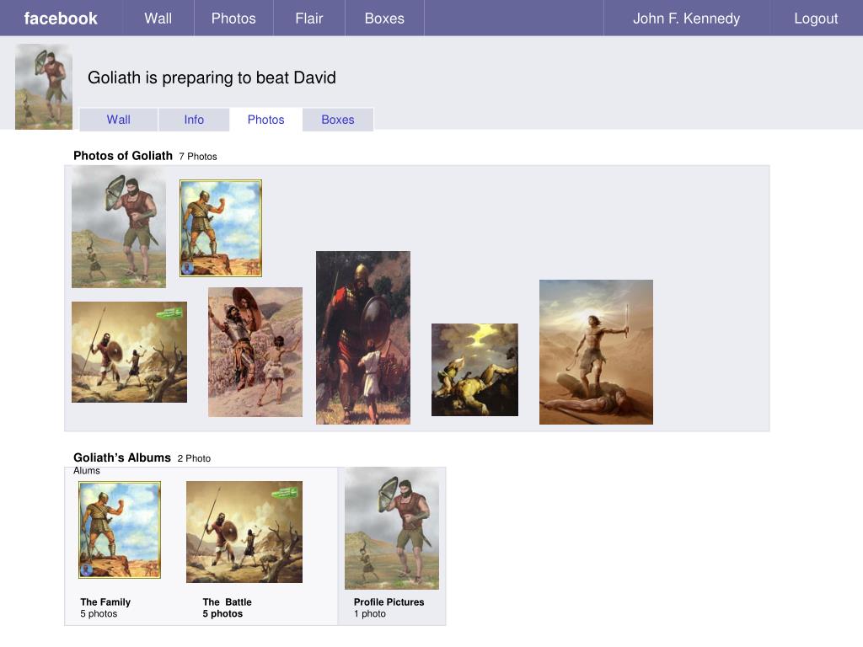This screenshot has width=863, height=647.
Task: Open dark photo of fallen Goliath
Action: tap(474, 370)
